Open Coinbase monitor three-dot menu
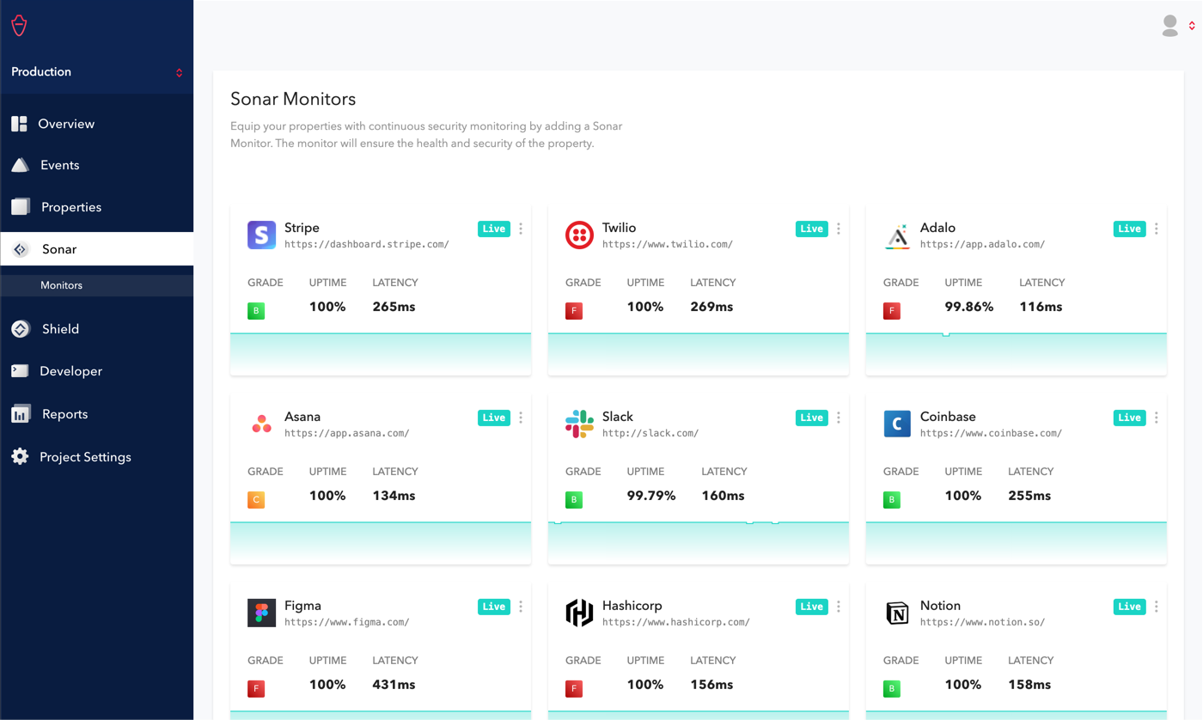 pyautogui.click(x=1157, y=418)
